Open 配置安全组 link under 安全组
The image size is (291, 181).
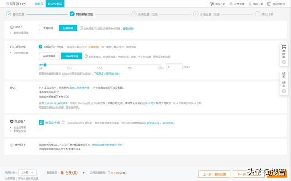(20, 131)
